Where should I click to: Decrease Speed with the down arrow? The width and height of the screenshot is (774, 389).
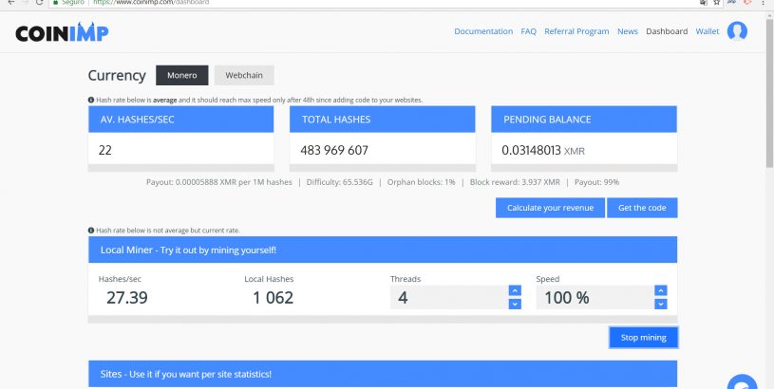(661, 304)
